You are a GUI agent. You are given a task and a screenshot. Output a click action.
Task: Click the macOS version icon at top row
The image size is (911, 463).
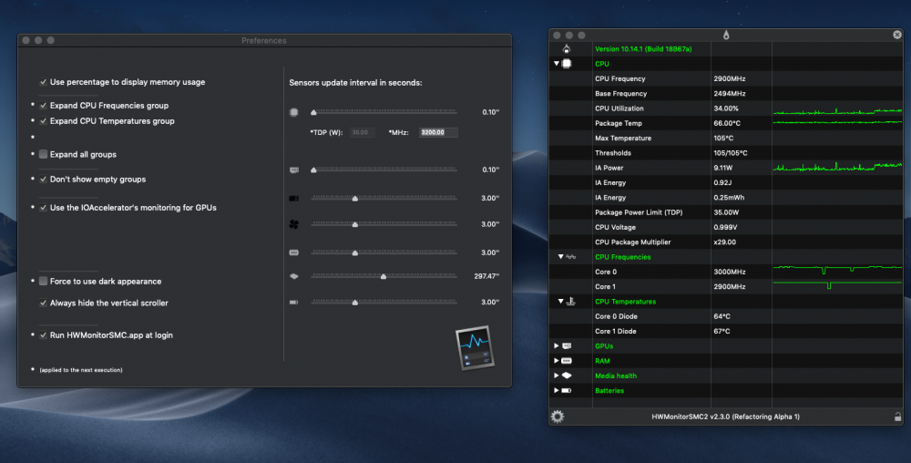tap(567, 49)
